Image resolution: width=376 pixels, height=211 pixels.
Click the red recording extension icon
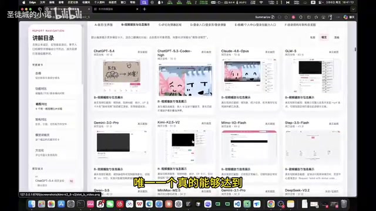click(293, 17)
